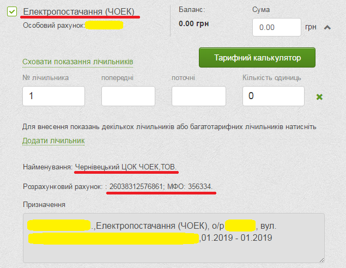Click the № лічильника input field

pos(53,96)
